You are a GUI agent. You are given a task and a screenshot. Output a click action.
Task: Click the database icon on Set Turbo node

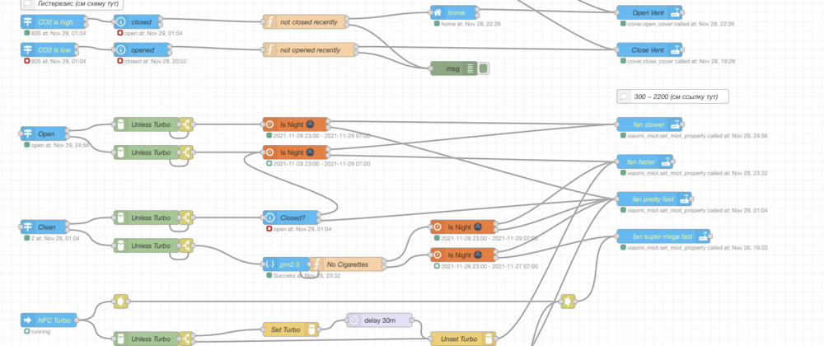click(x=312, y=330)
